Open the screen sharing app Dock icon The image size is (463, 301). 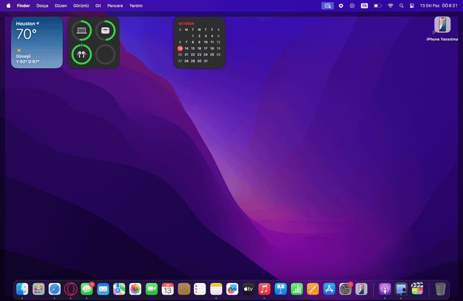click(x=401, y=289)
